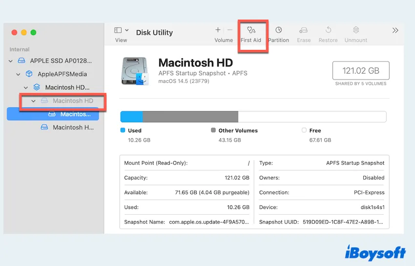Click the 121.02 GB capacity box

[361, 70]
